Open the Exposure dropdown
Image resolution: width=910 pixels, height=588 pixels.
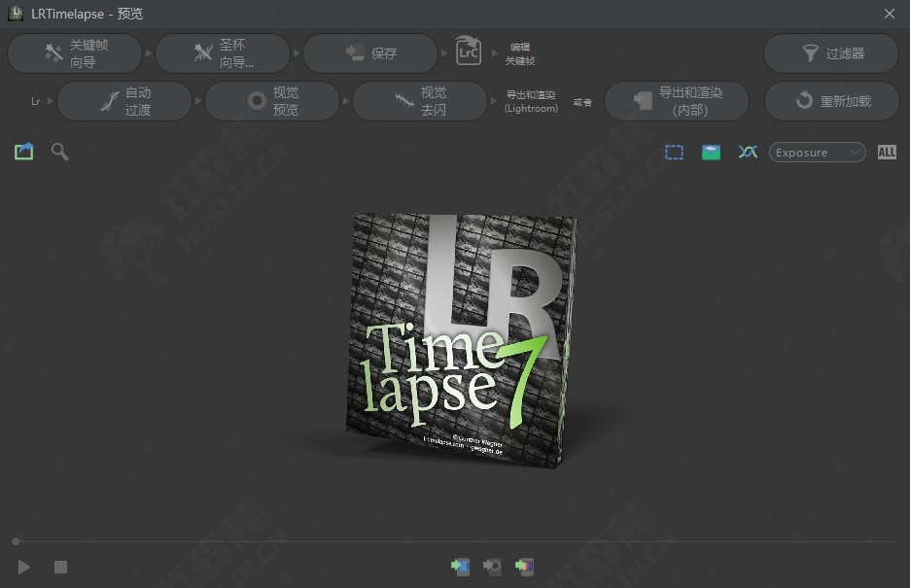(x=817, y=153)
